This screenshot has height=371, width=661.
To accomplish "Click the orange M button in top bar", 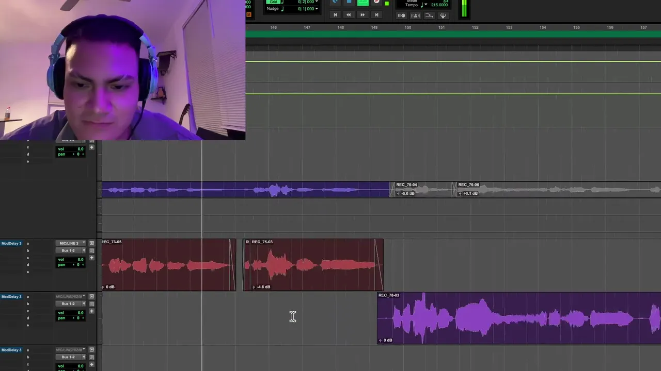I will 249,14.
